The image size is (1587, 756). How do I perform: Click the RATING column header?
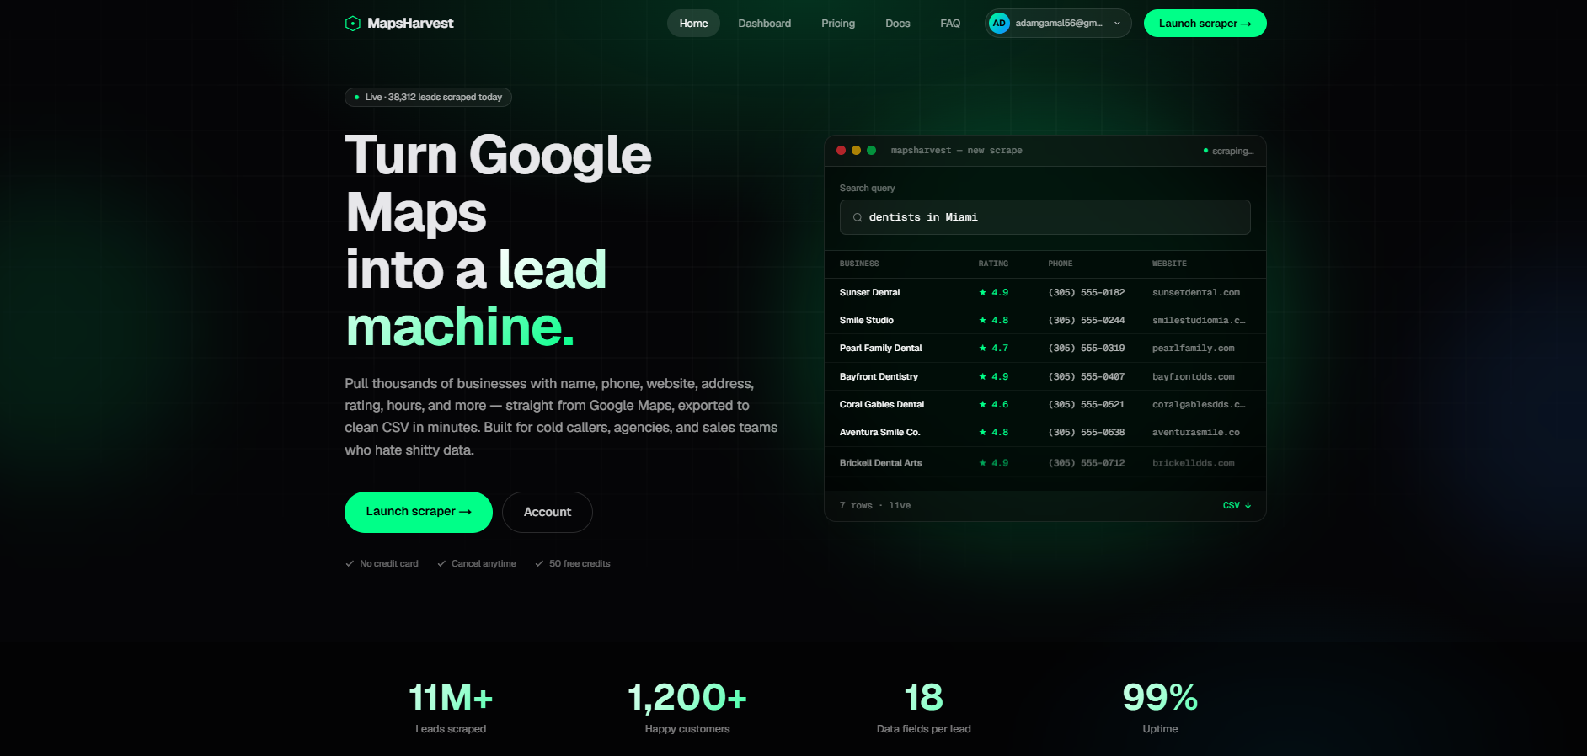[x=993, y=264]
